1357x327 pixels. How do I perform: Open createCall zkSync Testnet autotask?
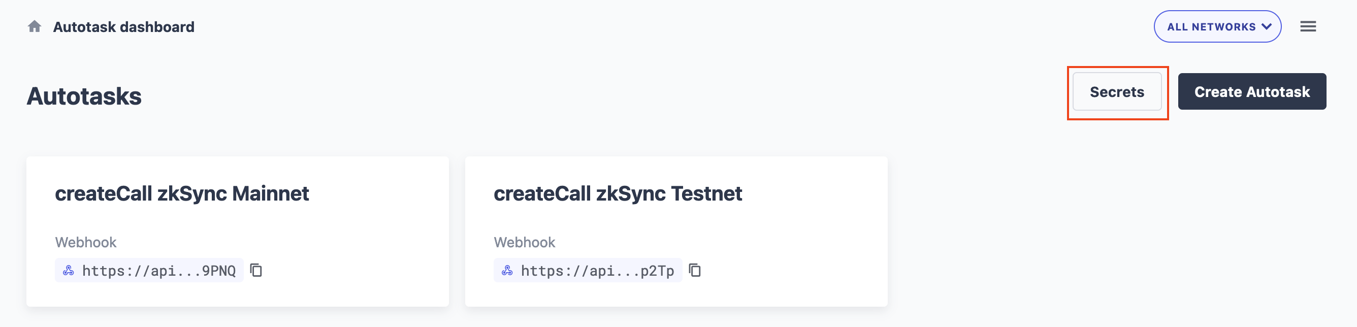618,194
